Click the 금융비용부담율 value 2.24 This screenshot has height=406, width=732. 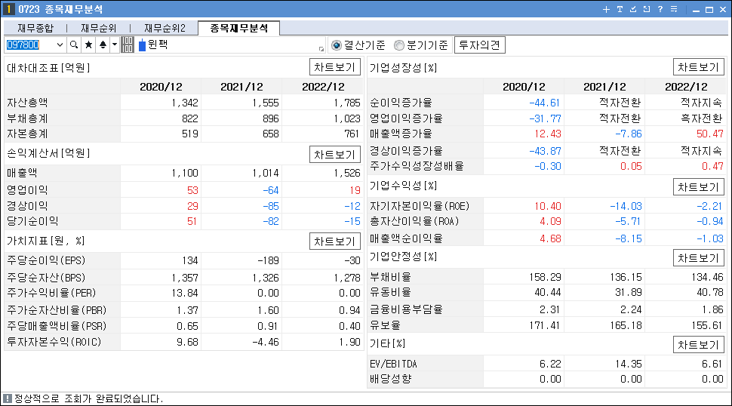pos(631,309)
